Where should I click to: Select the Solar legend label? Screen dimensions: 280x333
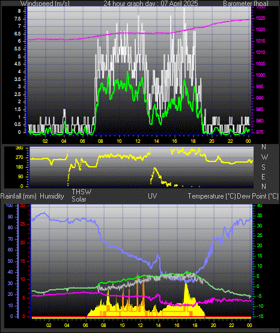click(x=79, y=199)
